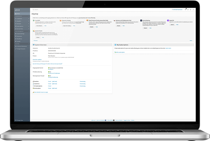Go to Tools & Settings in sidebar

pyautogui.click(x=21, y=34)
